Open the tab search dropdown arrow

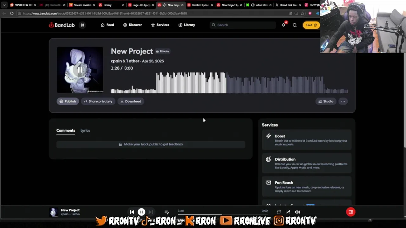4,5
